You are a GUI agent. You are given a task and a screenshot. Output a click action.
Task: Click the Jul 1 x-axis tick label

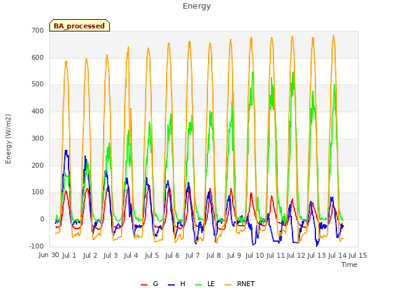(x=69, y=255)
